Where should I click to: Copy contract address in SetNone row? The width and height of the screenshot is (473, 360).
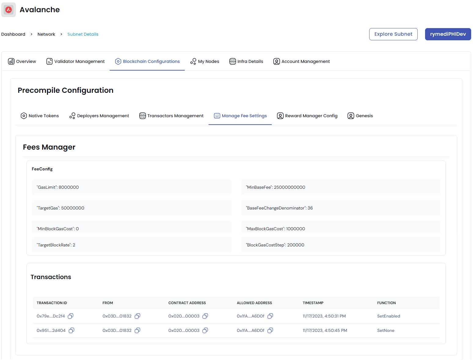205,330
